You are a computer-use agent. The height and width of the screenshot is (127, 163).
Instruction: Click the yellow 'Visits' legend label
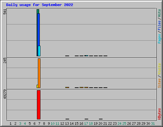pos(159,69)
